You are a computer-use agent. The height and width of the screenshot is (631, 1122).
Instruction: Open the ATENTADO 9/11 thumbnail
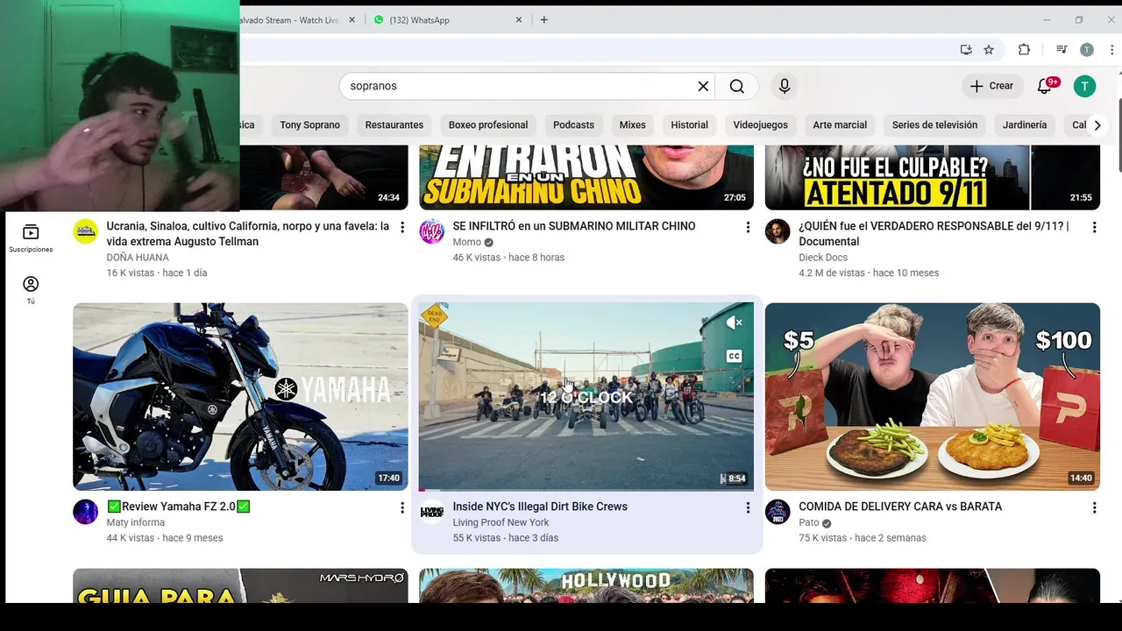tap(932, 177)
